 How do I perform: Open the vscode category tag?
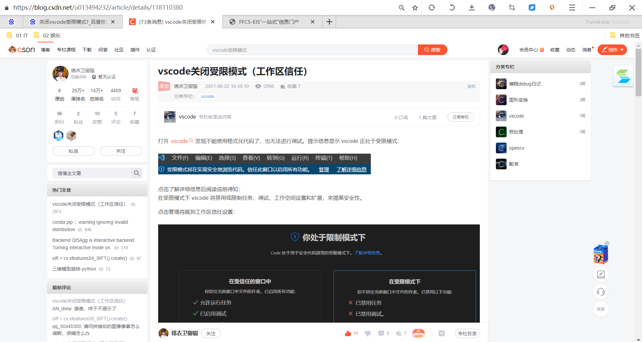[x=207, y=97]
